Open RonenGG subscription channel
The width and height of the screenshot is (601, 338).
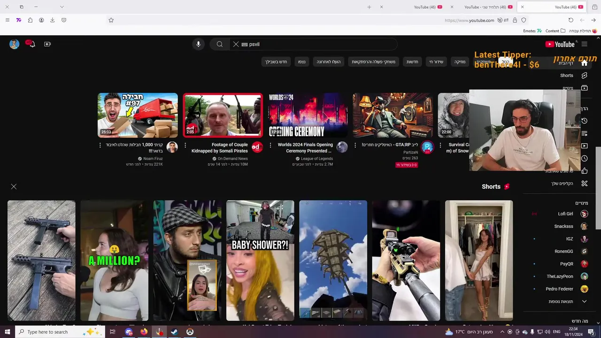[563, 251]
